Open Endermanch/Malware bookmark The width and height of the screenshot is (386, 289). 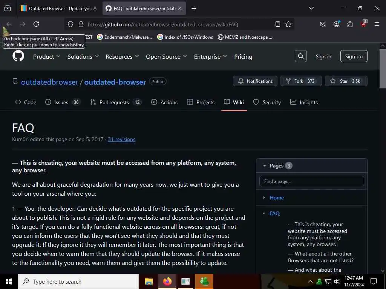[124, 37]
